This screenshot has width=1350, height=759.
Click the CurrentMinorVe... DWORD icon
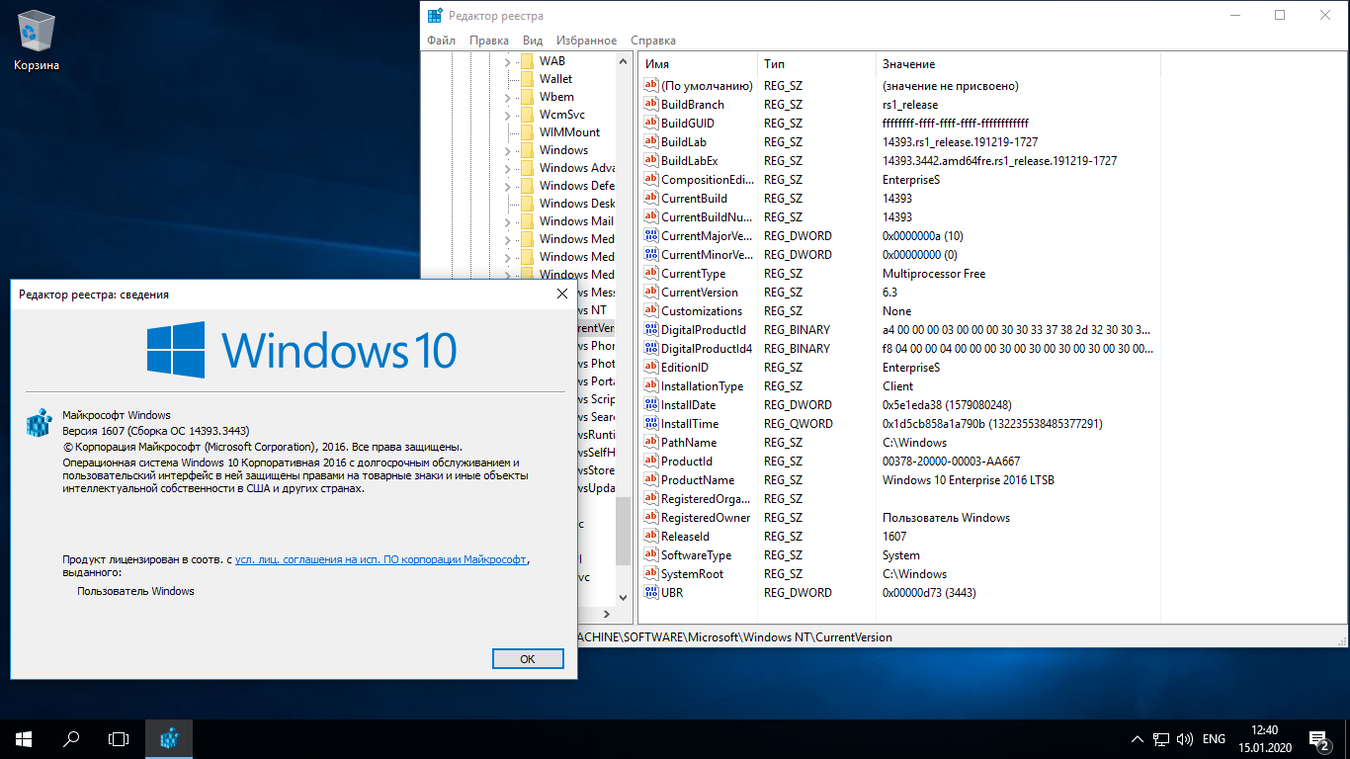point(650,254)
